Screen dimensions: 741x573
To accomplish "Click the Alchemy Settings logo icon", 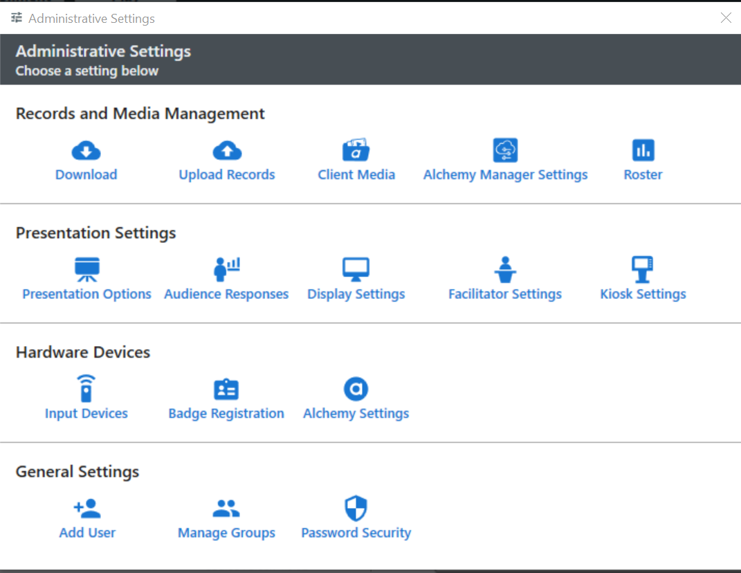I will click(356, 389).
